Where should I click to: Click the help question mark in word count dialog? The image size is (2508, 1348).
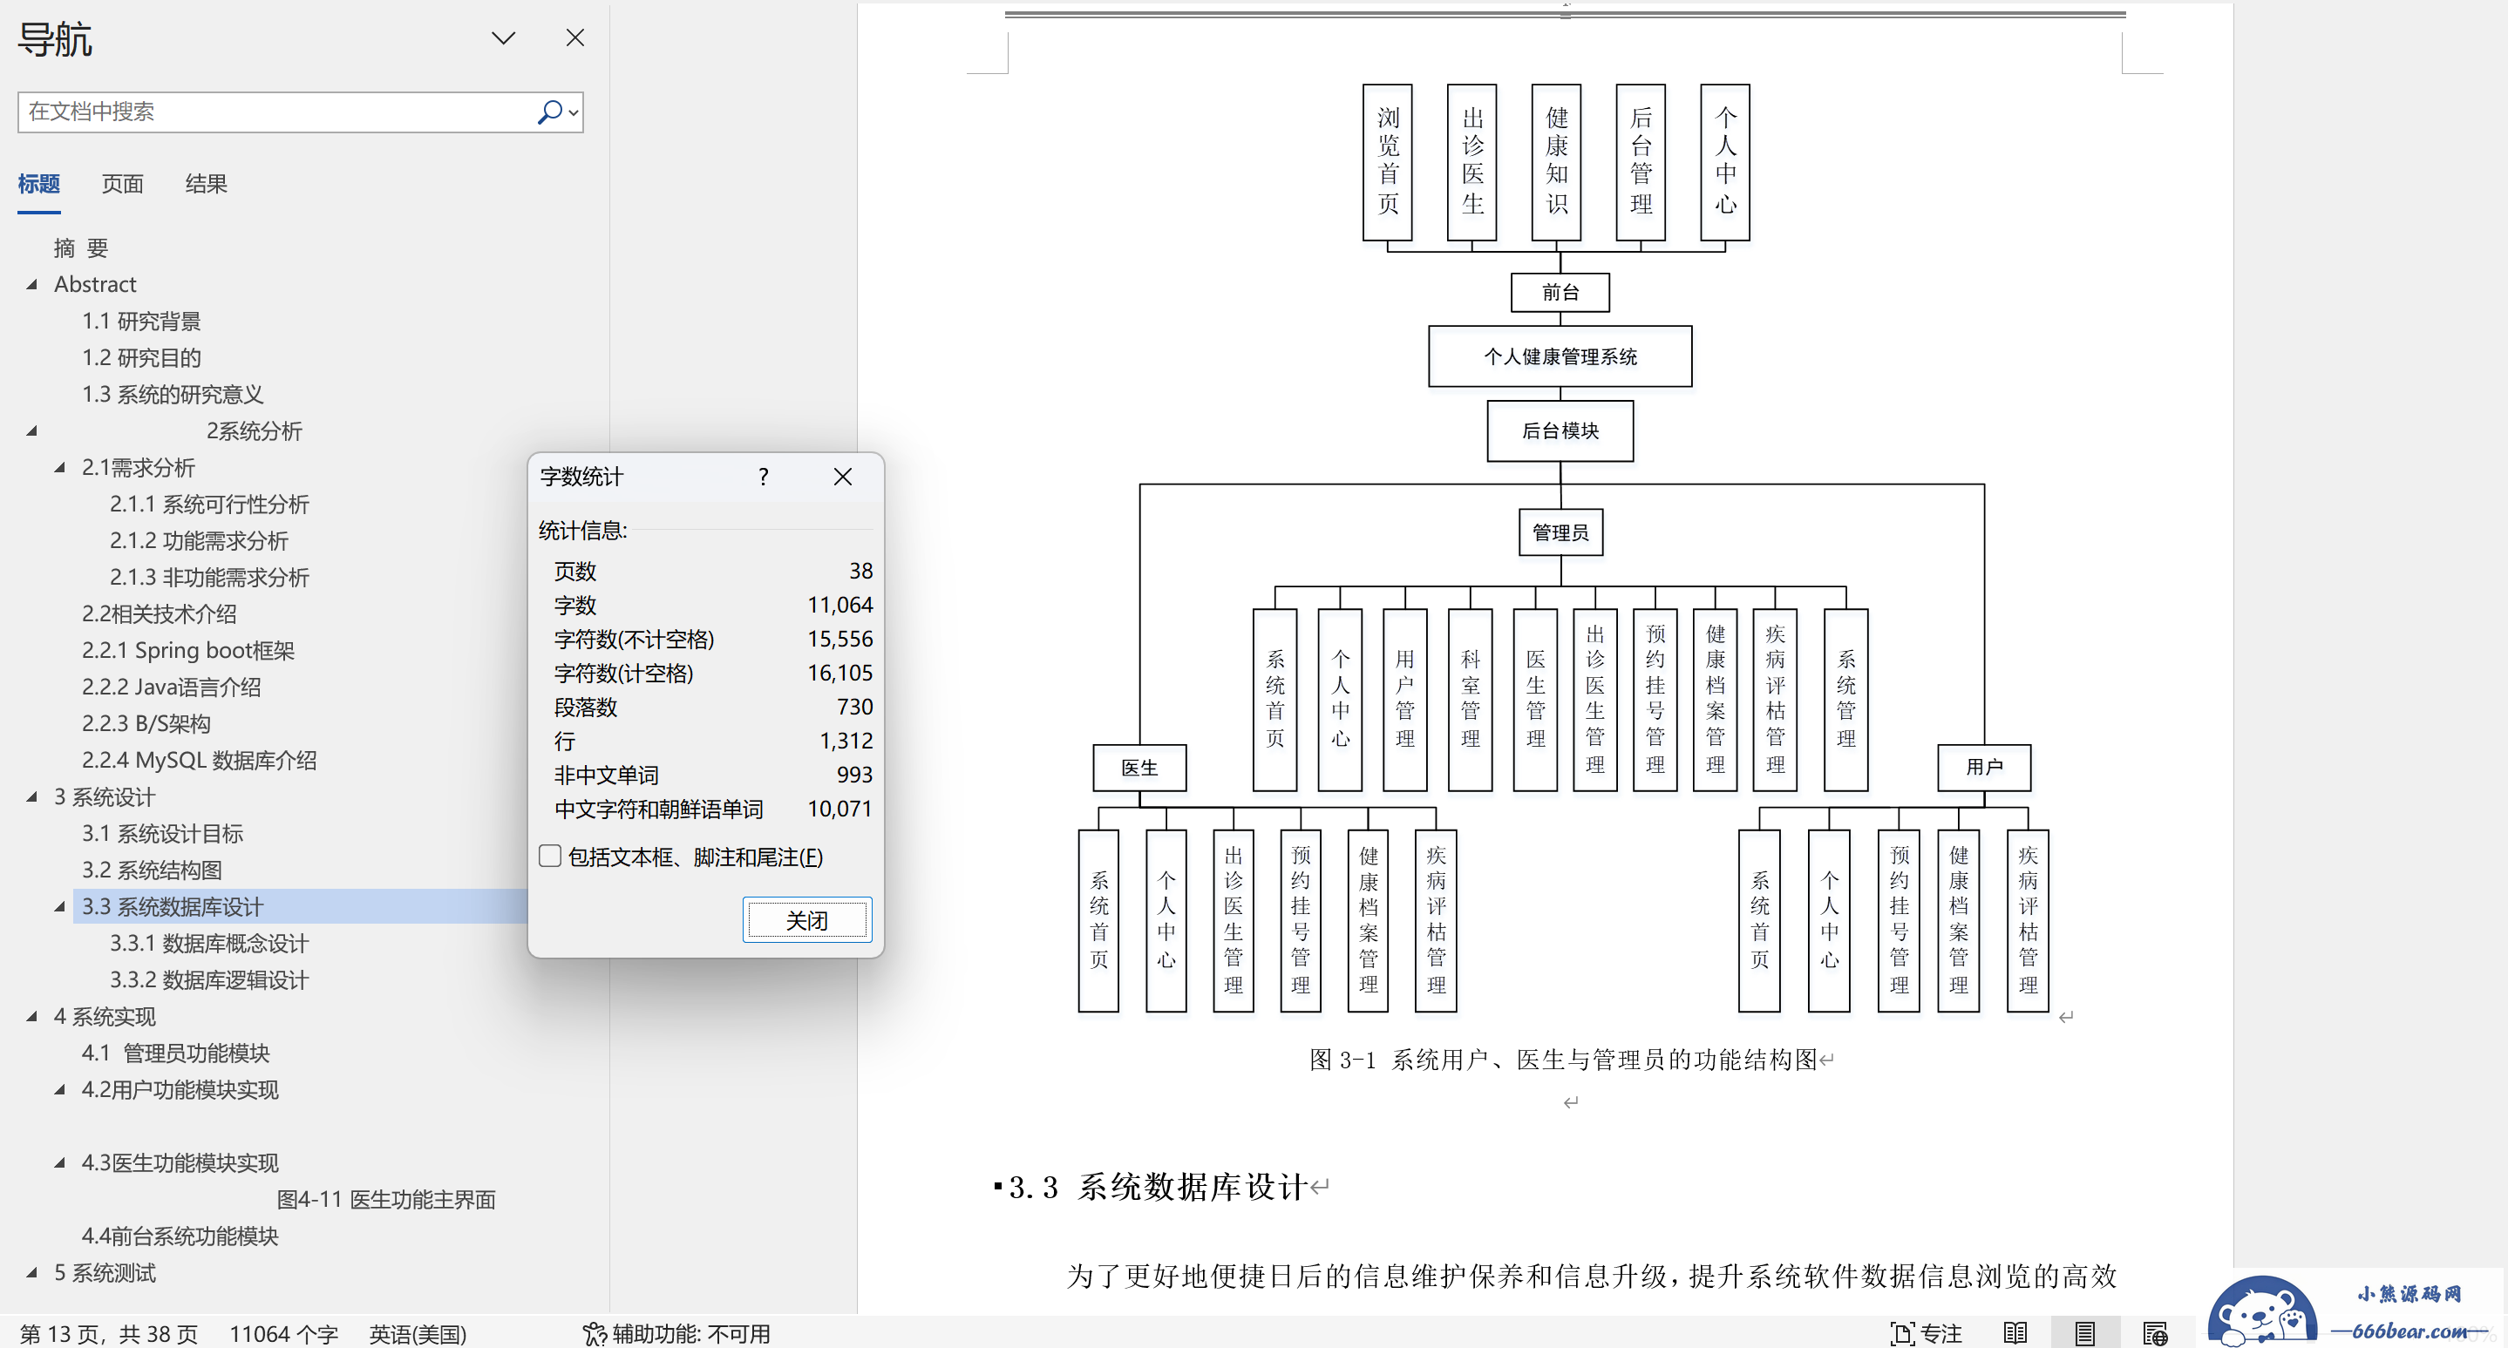[x=764, y=477]
